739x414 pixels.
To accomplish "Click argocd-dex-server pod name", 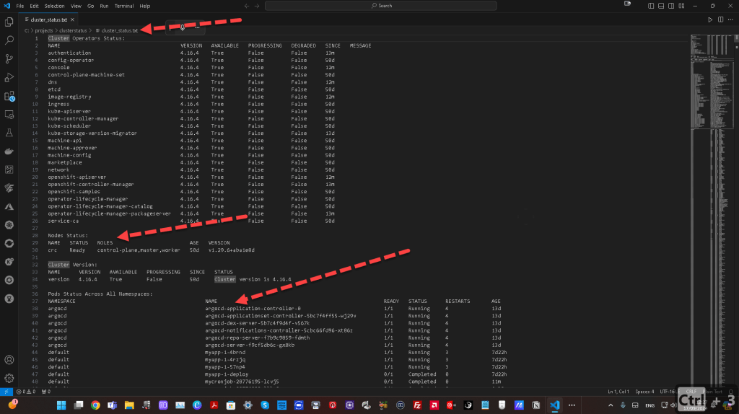I will click(x=257, y=323).
